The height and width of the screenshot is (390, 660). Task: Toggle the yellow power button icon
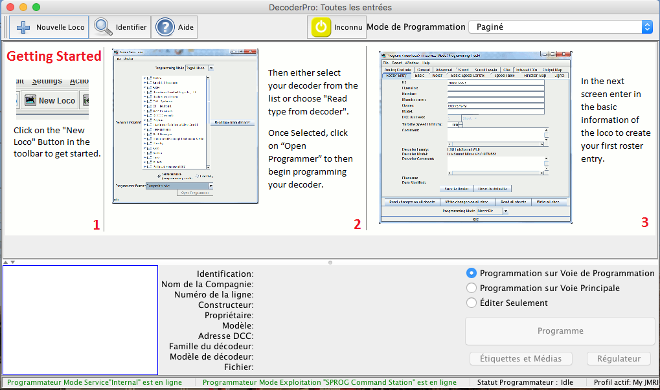(321, 27)
